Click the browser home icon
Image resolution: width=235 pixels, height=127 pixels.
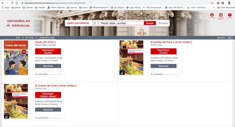pyautogui.click(x=17, y=3)
